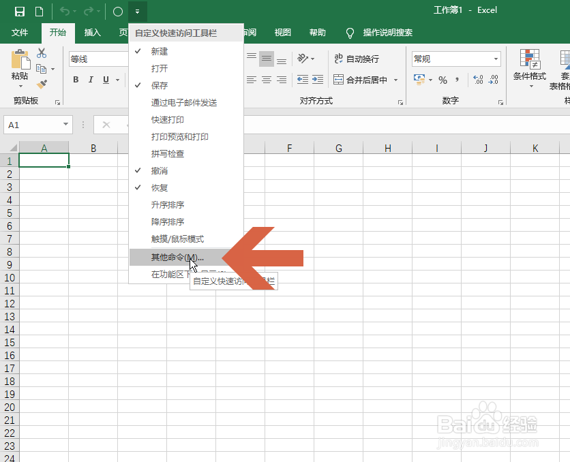Open the 文件 tab
This screenshot has height=462, width=570.
tap(20, 33)
